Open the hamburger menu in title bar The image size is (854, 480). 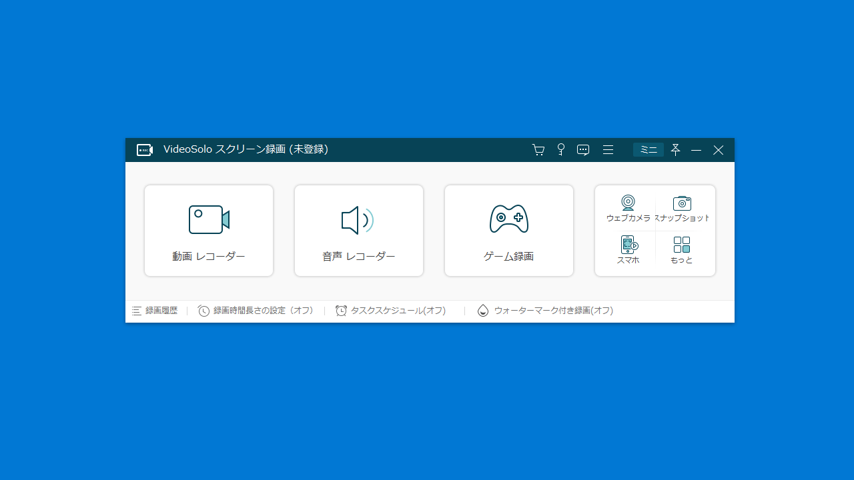[608, 150]
